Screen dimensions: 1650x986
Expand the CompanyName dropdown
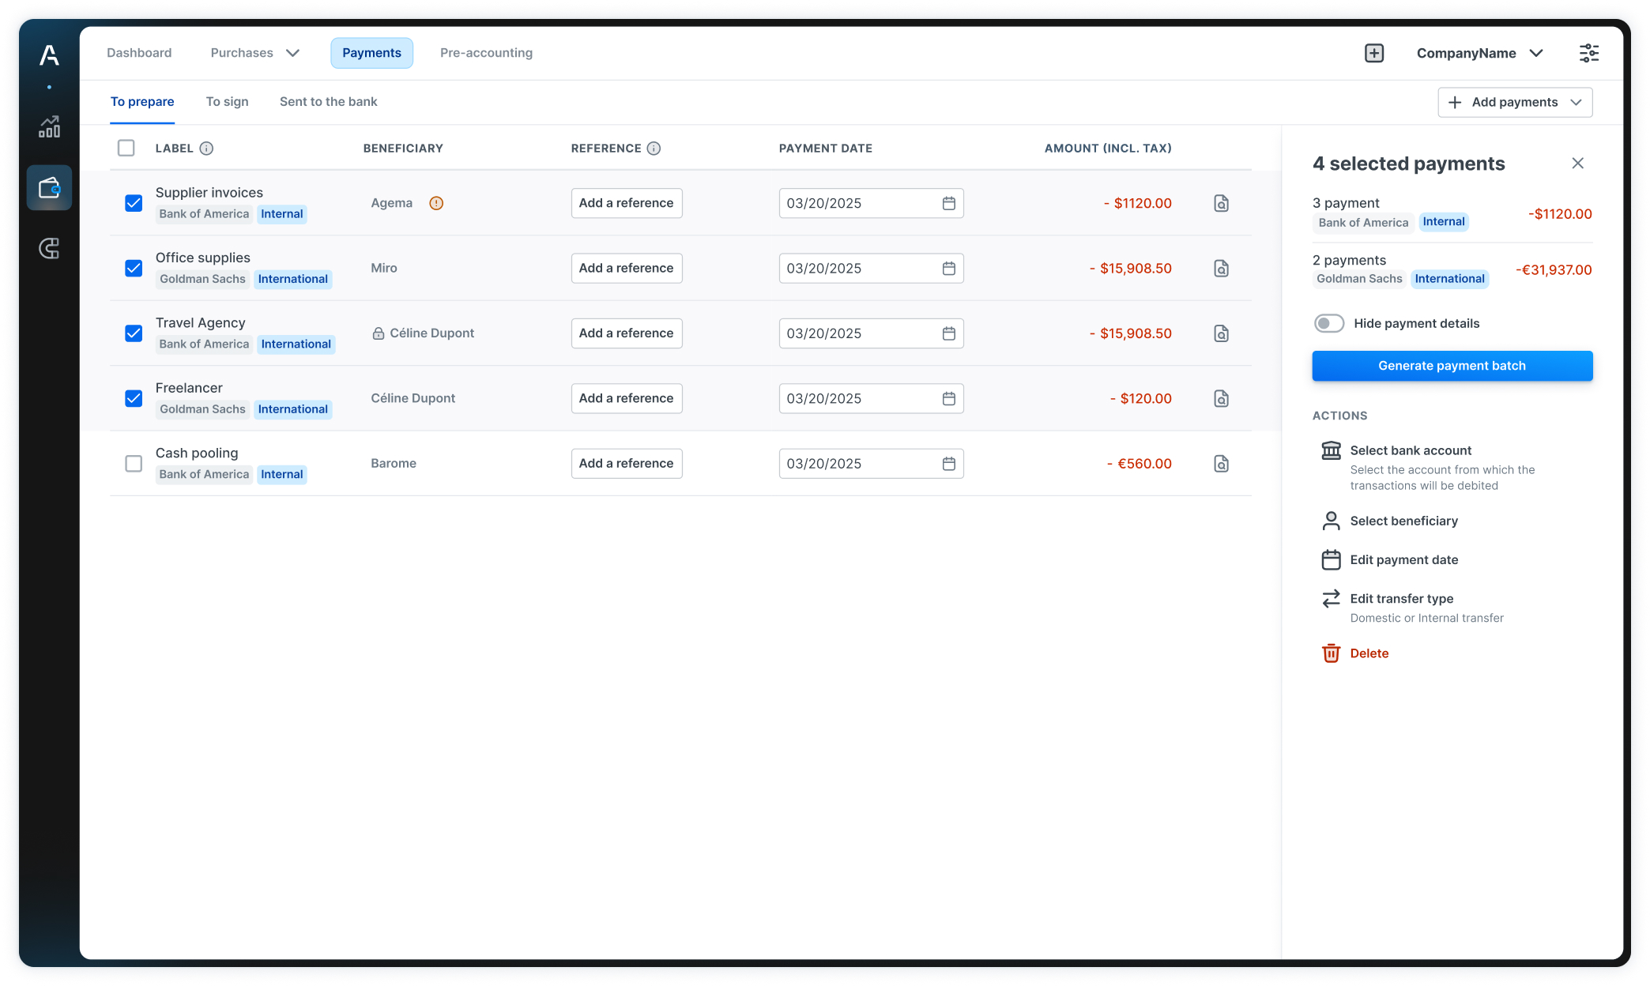tap(1538, 52)
